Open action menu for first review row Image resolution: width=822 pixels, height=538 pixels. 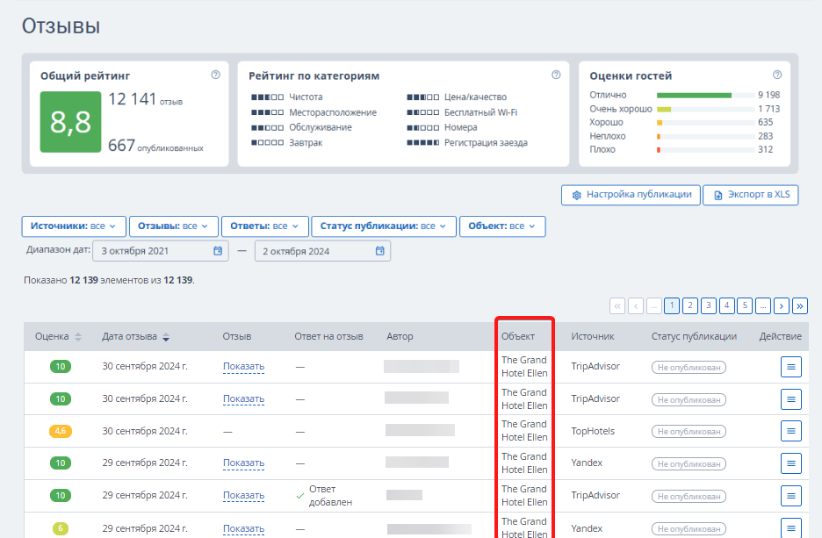tap(791, 367)
